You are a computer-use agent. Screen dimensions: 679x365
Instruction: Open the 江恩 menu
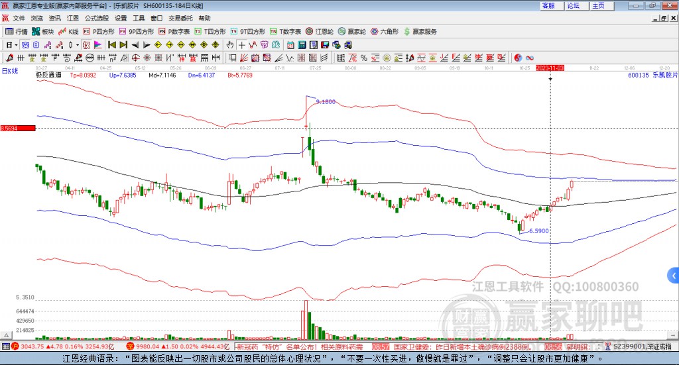point(73,18)
